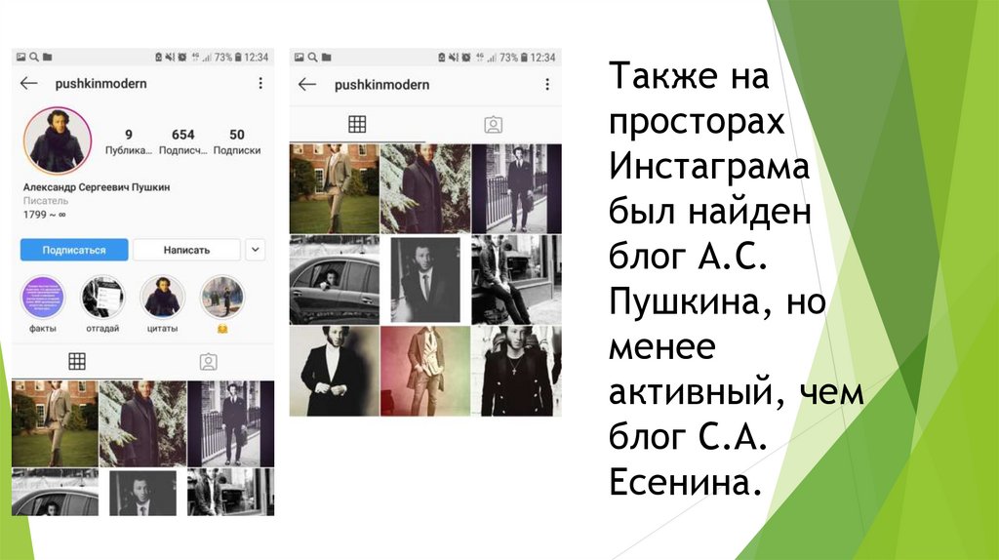The width and height of the screenshot is (999, 560).
Task: Click the blue Подписаться button
Action: point(74,251)
